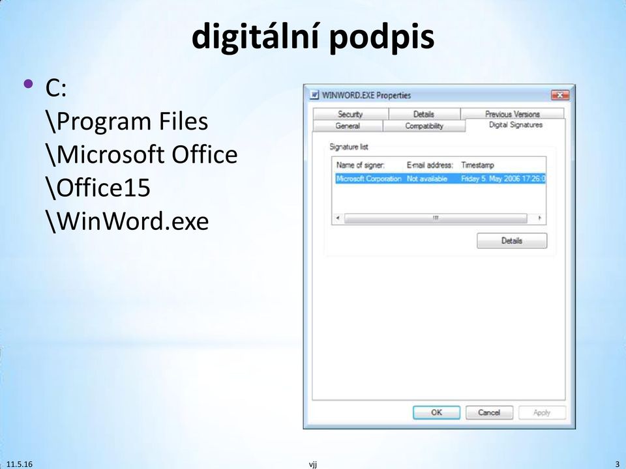The height and width of the screenshot is (469, 626).
Task: Click the Word icon in the title bar
Action: click(314, 95)
